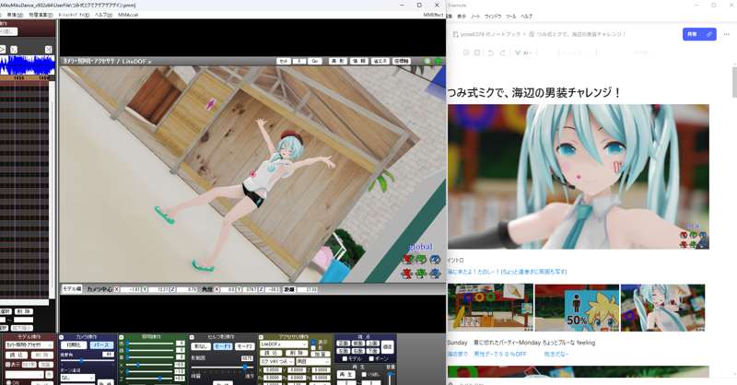The width and height of the screenshot is (737, 385).
Task: Click the blue link under イントロ in Evernote
Action: pos(508,272)
